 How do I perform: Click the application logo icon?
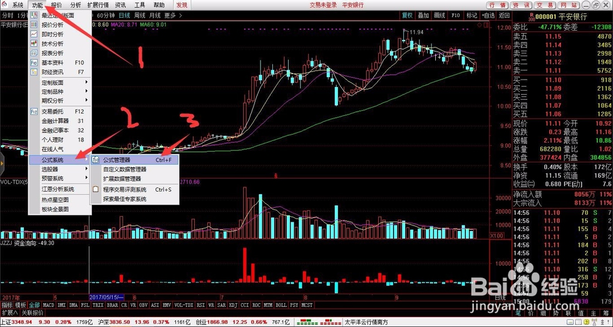[4, 5]
